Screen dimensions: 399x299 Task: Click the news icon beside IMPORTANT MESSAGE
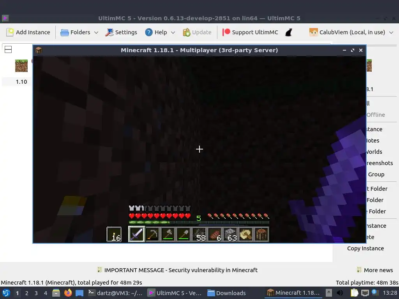click(99, 270)
